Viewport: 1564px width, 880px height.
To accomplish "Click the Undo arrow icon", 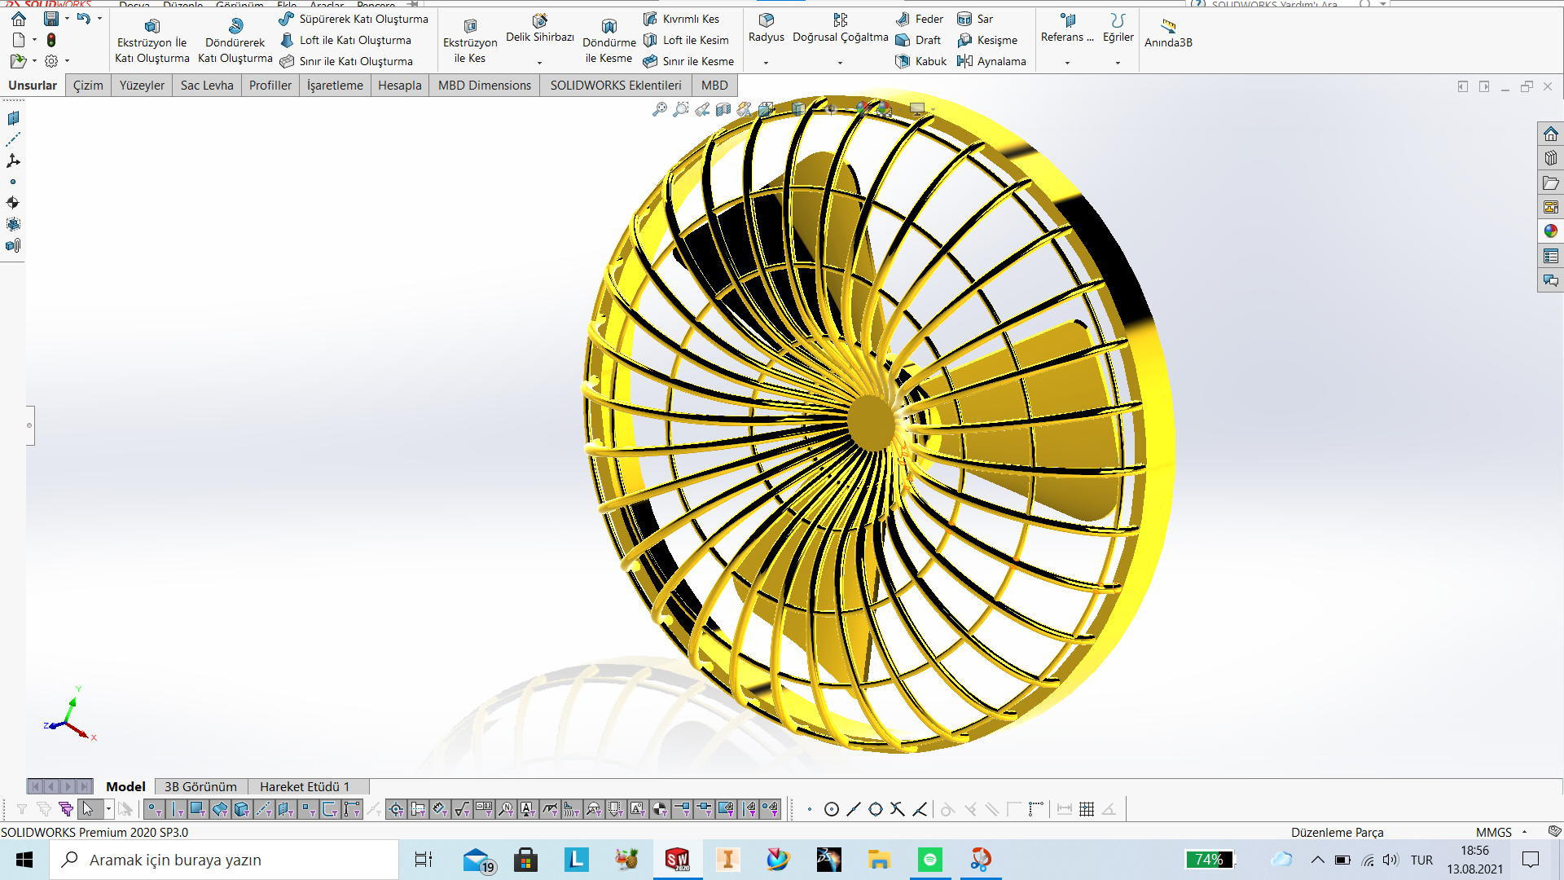I will pyautogui.click(x=83, y=18).
